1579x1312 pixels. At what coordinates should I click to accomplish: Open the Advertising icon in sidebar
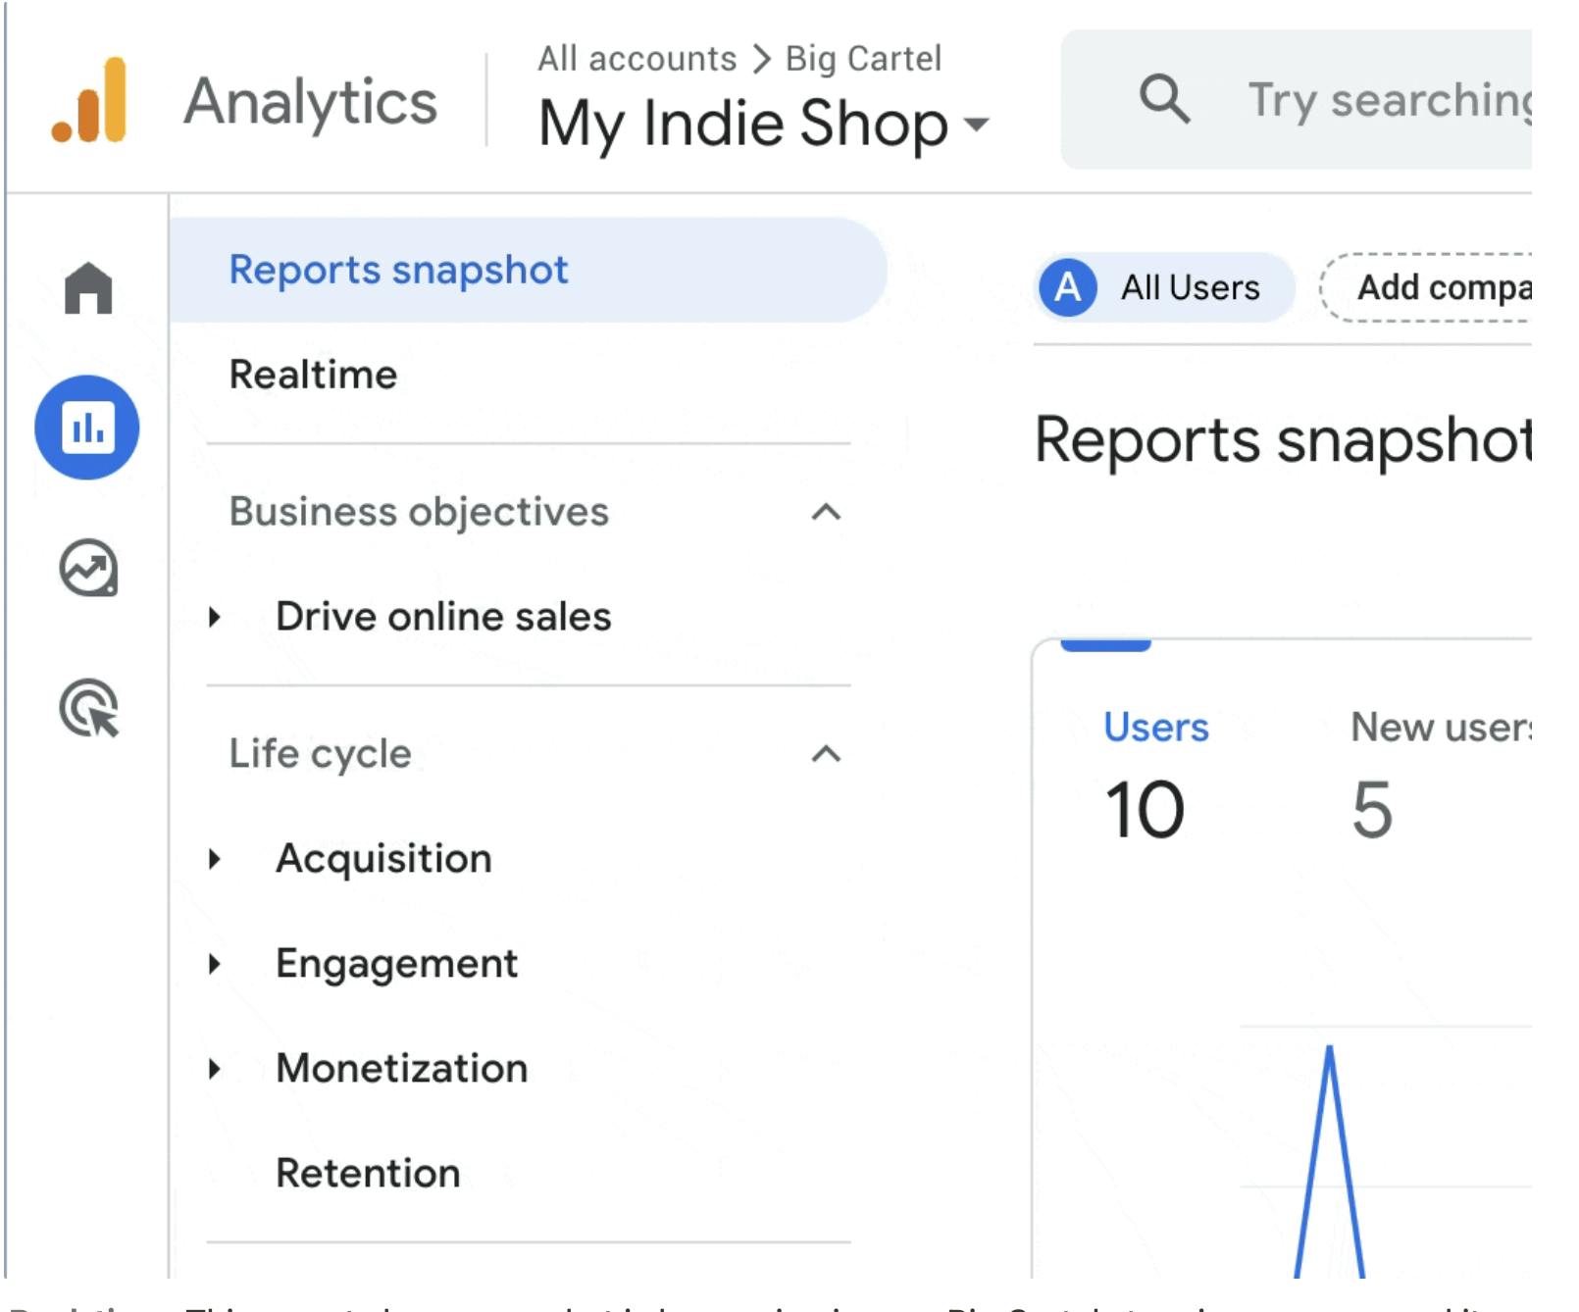coord(88,708)
